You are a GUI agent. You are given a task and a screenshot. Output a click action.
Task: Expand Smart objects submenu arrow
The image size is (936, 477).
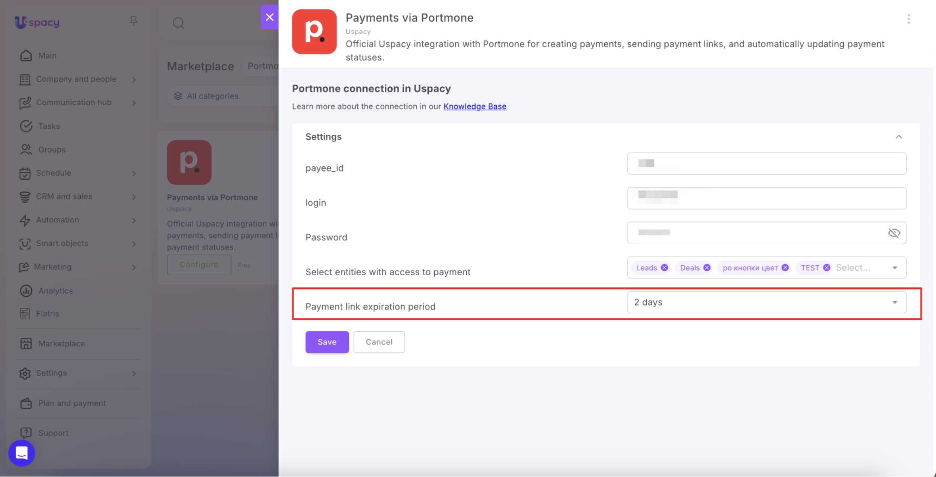coord(134,244)
